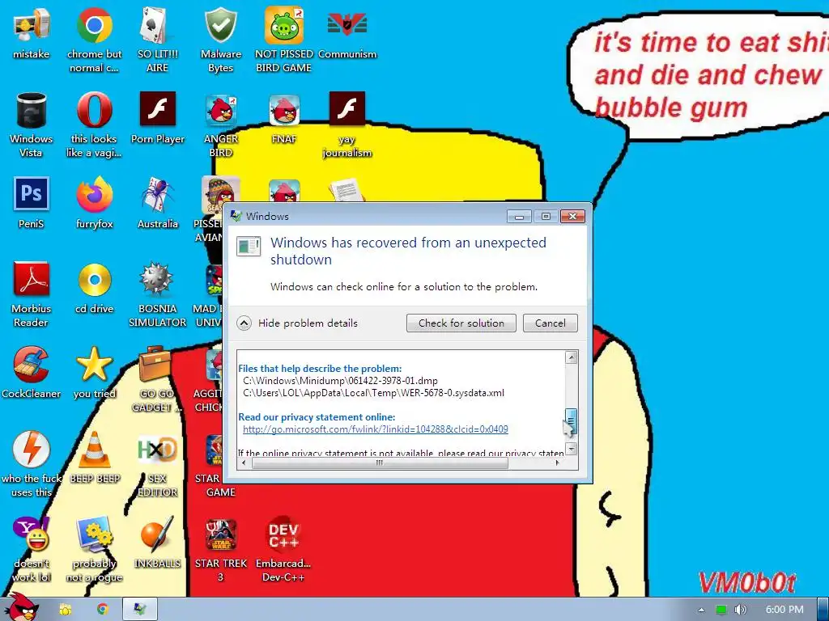Click the details pane scroll-up arrow
Viewport: 829px width, 621px height.
point(571,357)
